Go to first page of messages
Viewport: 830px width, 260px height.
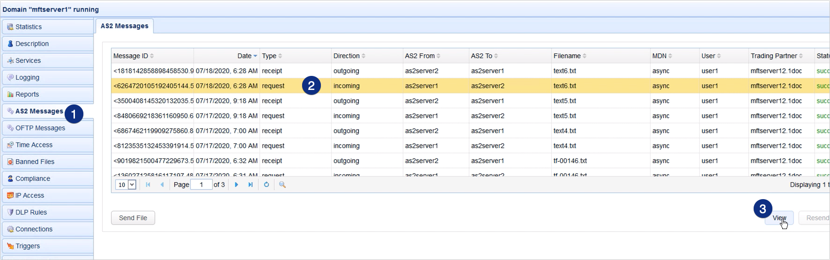(x=148, y=185)
